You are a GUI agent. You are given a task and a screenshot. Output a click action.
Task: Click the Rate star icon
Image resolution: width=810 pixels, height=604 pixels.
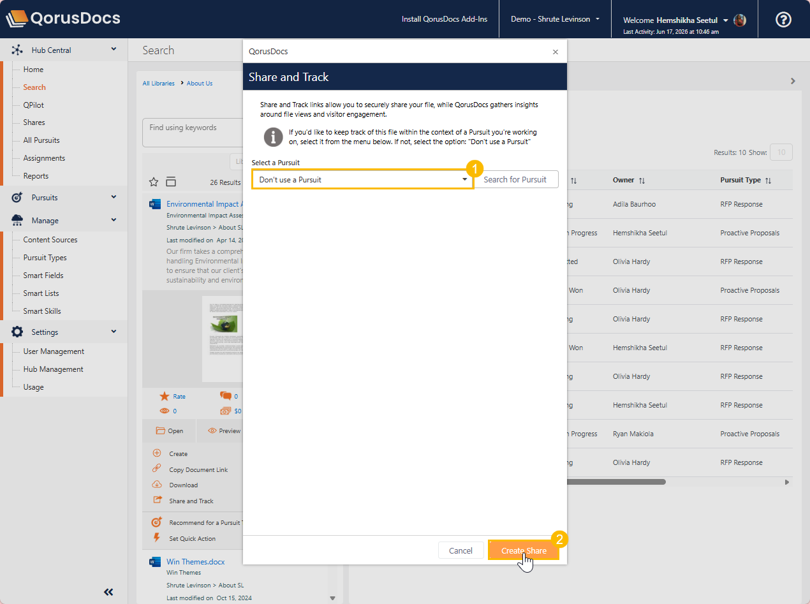point(165,396)
